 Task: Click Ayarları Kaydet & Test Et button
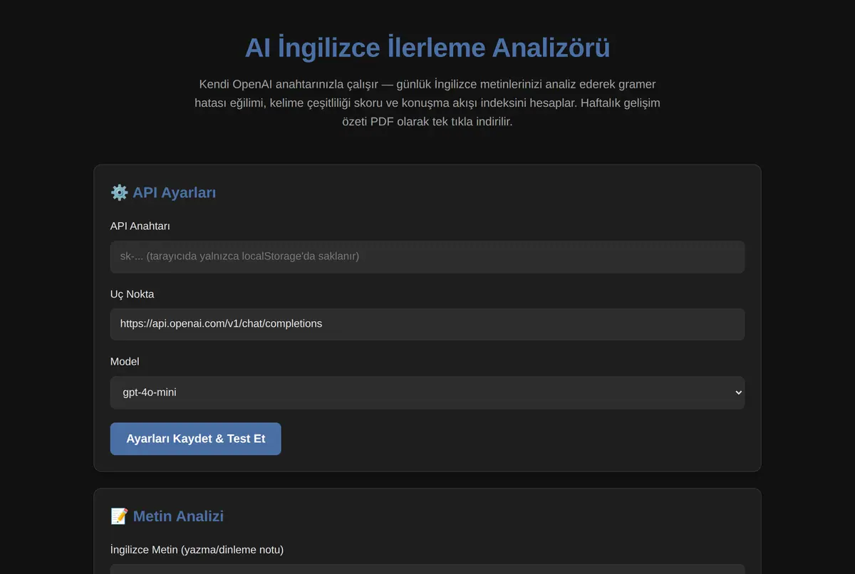tap(196, 439)
